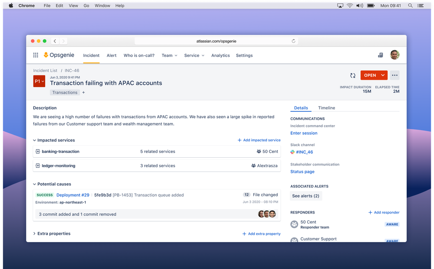Expand the Service navigation dropdown
The height and width of the screenshot is (269, 434).
tap(194, 55)
